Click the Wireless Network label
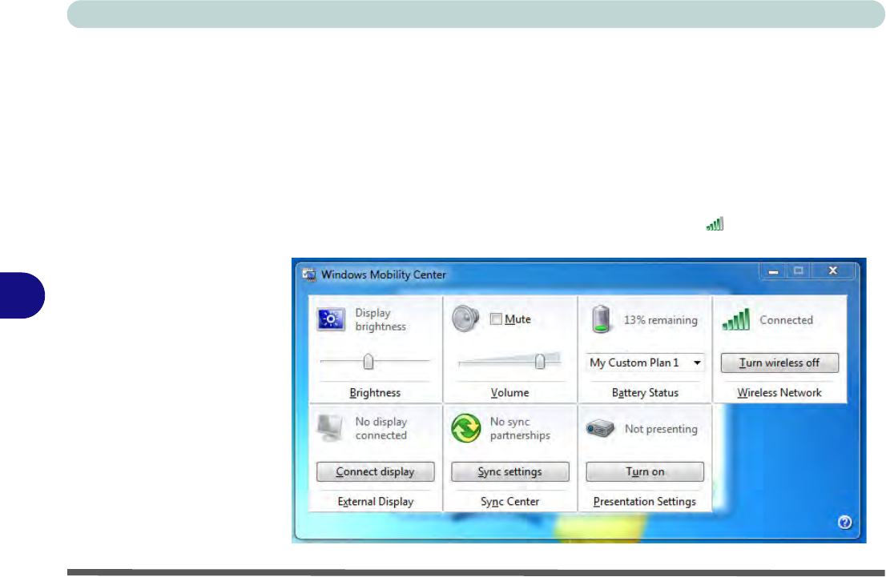This screenshot has height=577, width=886. 779,392
